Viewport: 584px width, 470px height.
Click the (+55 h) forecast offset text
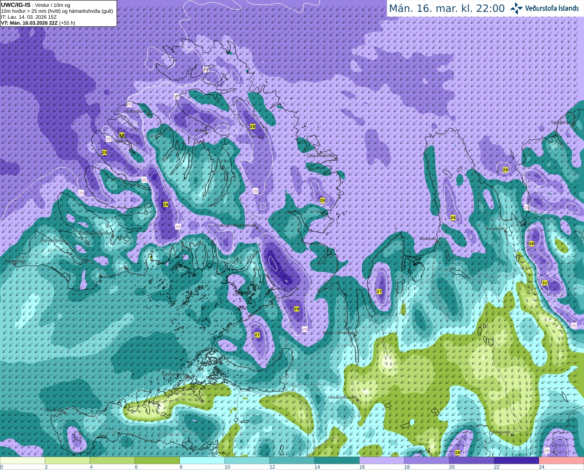[67, 23]
